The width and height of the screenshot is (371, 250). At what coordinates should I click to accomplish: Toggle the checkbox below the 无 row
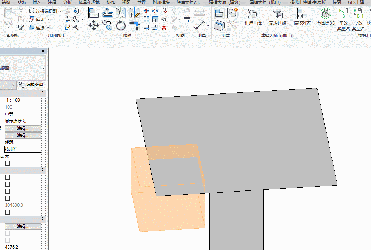[x=7, y=163]
